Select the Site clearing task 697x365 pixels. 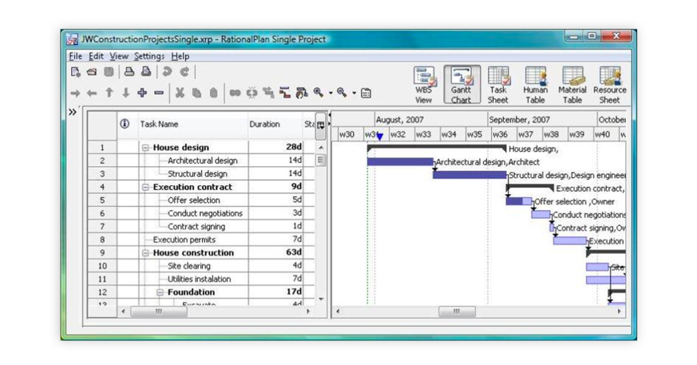(x=189, y=266)
